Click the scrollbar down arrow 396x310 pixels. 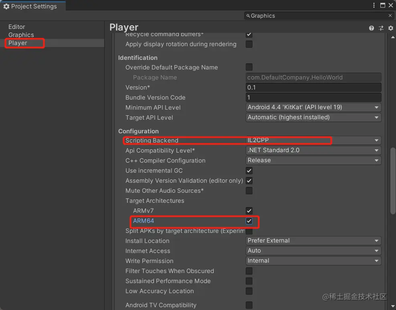[x=393, y=306]
